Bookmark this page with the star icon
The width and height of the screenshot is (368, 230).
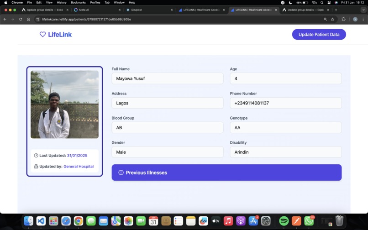(332, 19)
